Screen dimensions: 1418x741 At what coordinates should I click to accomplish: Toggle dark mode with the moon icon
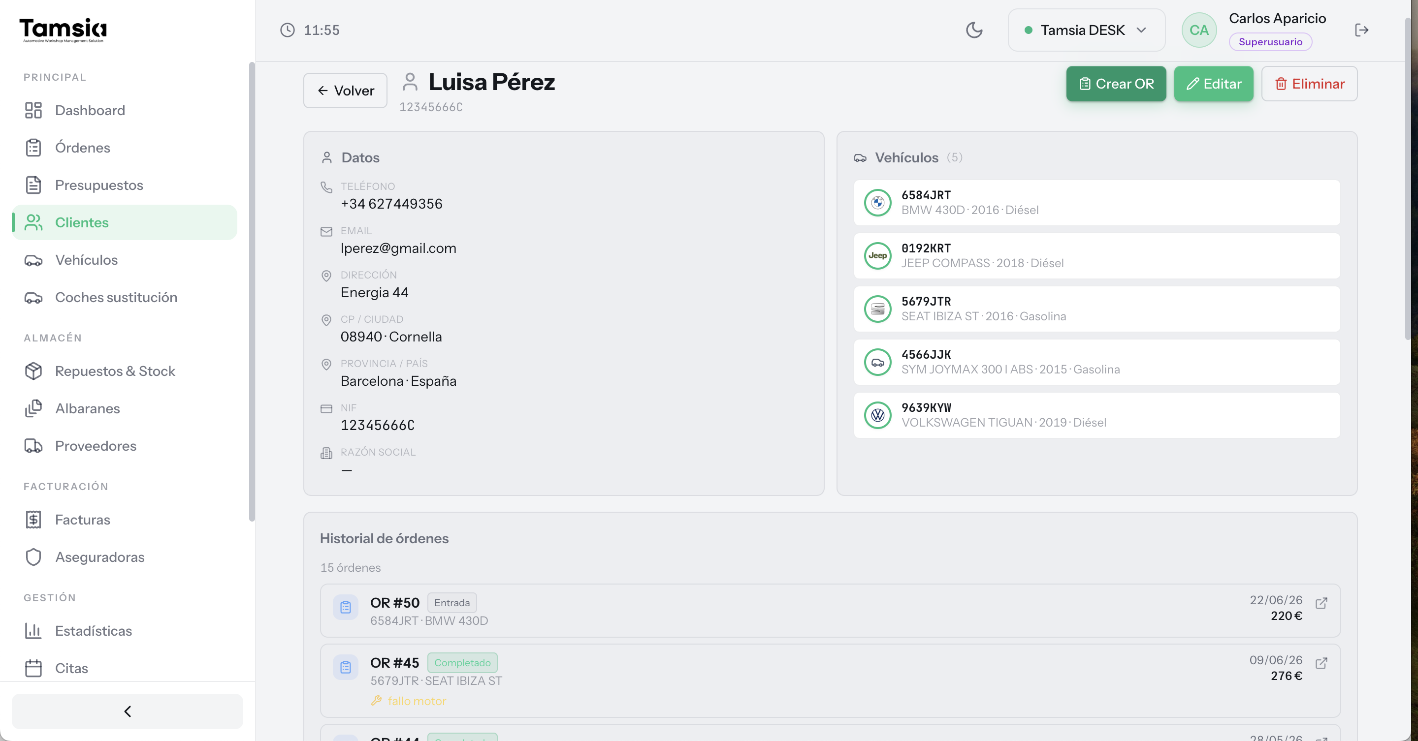974,30
